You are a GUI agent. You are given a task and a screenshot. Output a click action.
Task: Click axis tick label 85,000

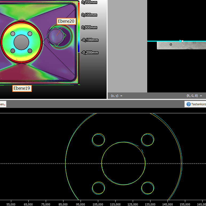click(63, 204)
